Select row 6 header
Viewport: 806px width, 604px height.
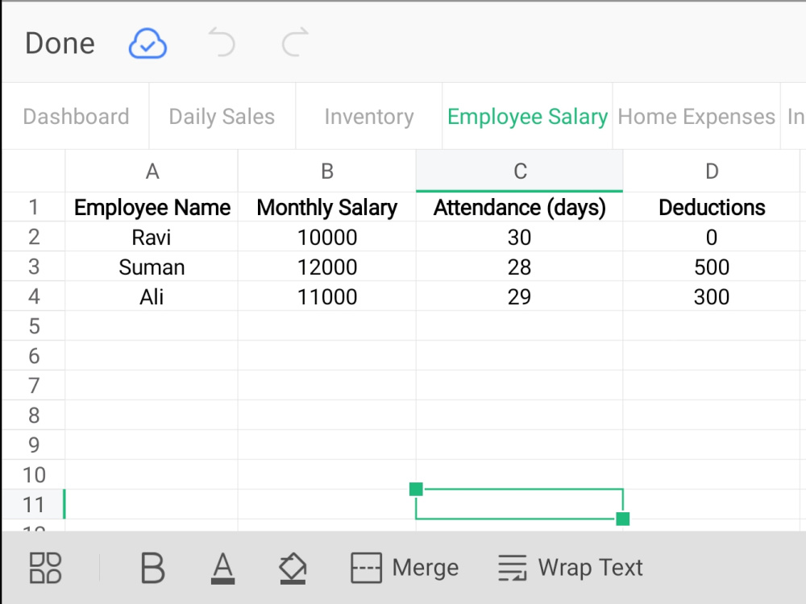33,356
